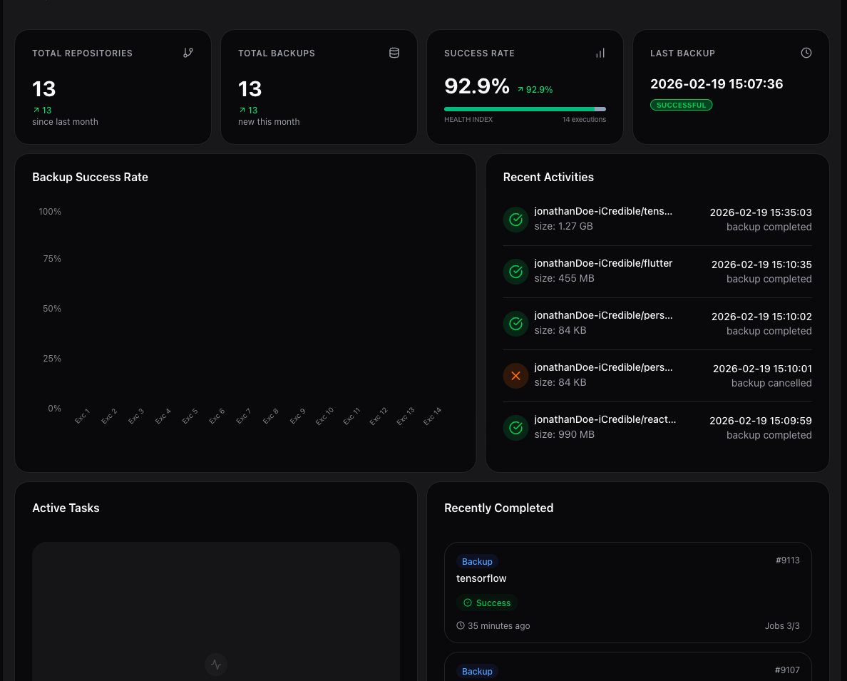Click the 100% y-axis label
The height and width of the screenshot is (681, 847).
coord(50,211)
